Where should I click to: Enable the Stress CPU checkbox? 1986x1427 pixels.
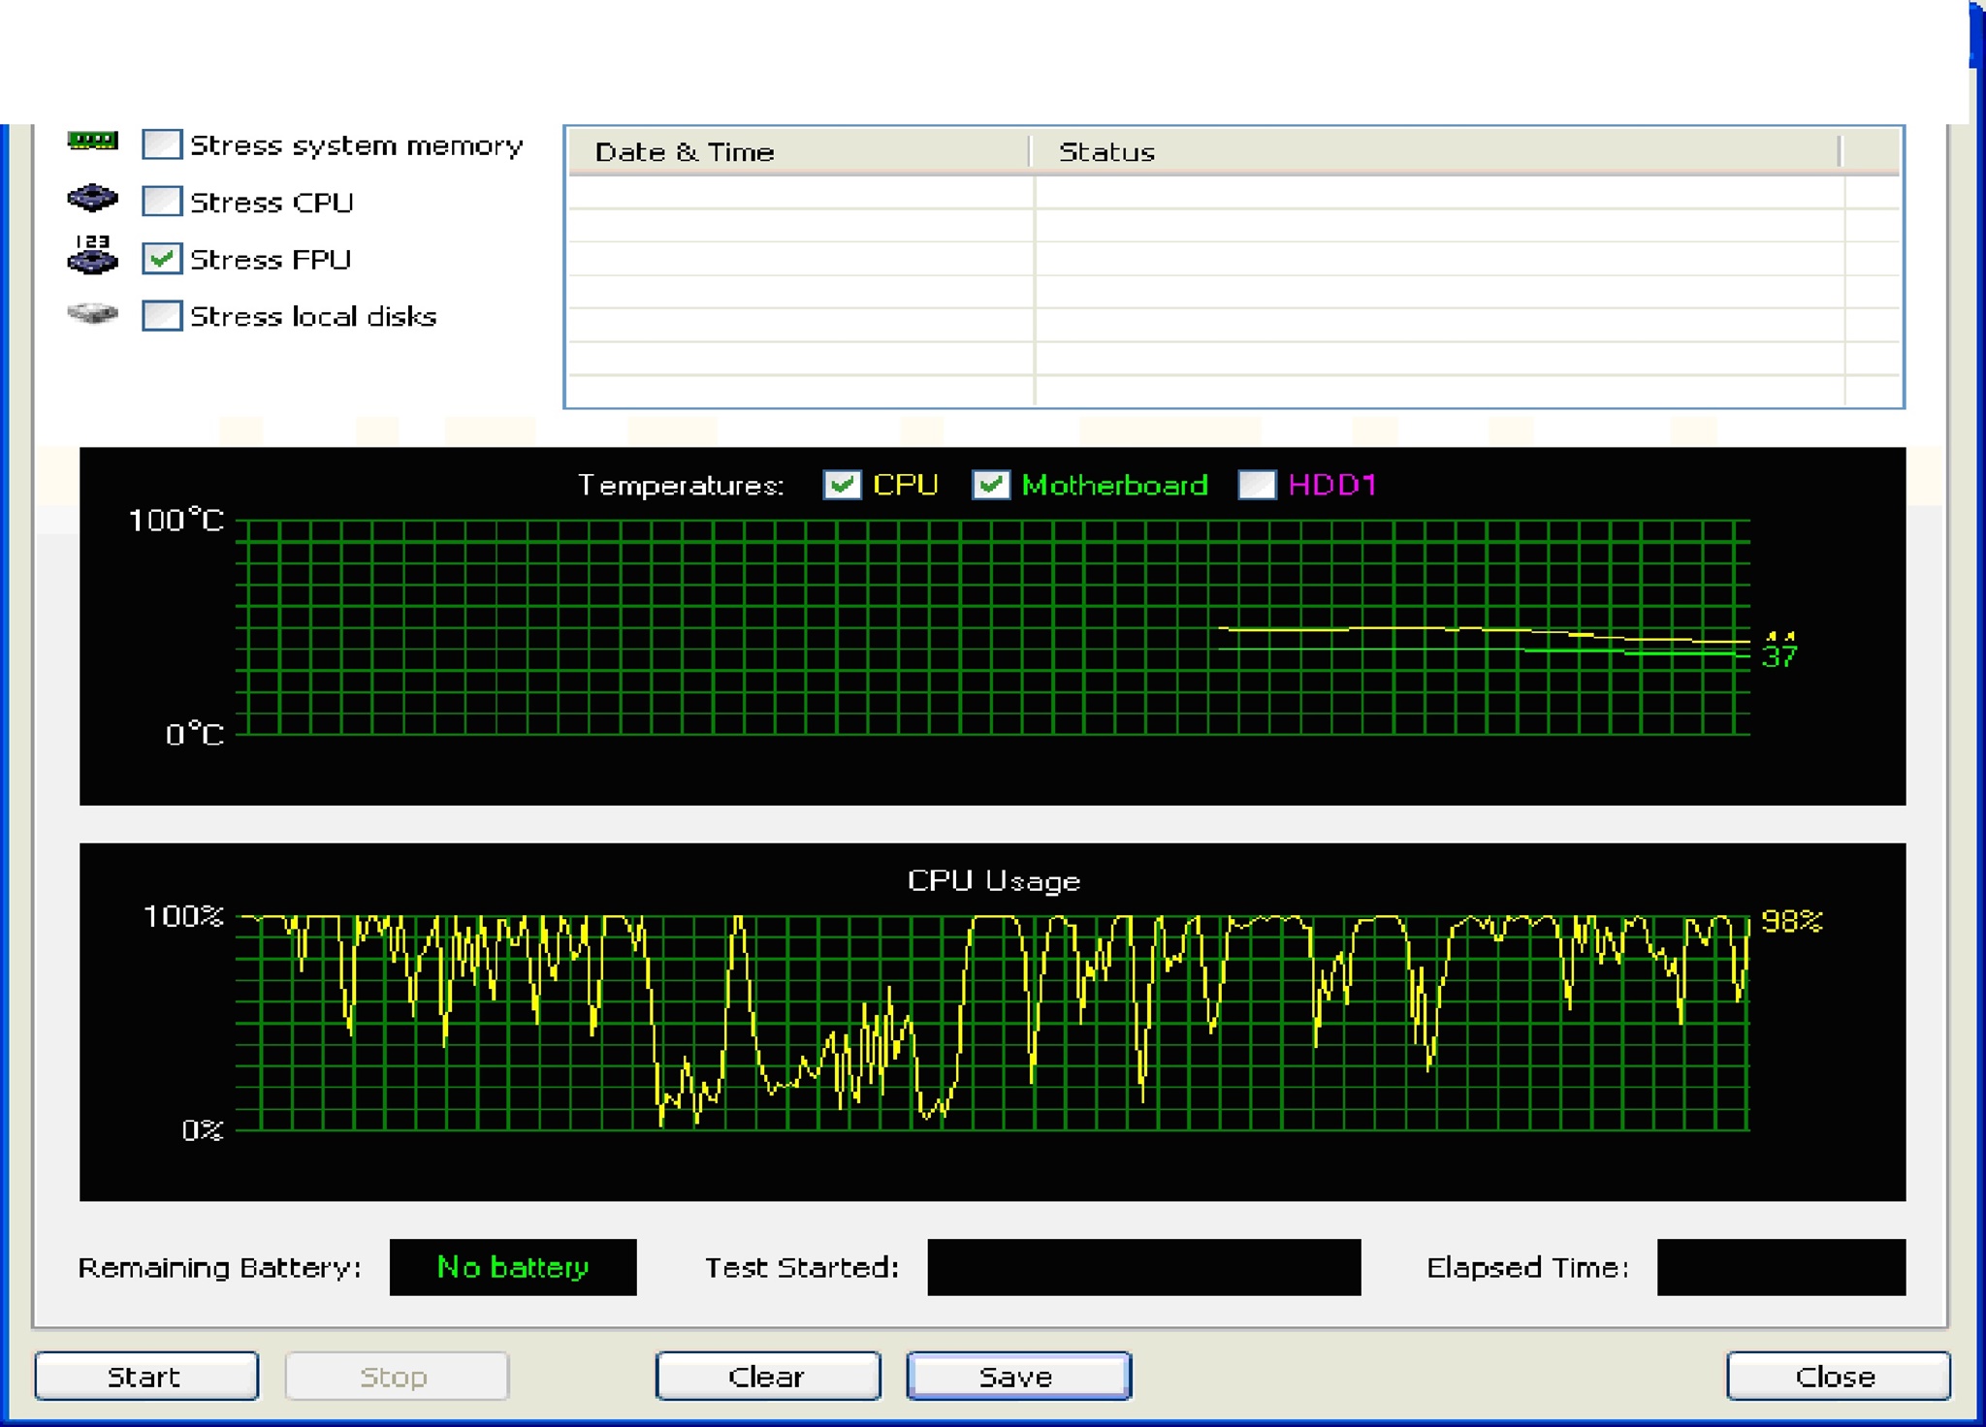162,202
